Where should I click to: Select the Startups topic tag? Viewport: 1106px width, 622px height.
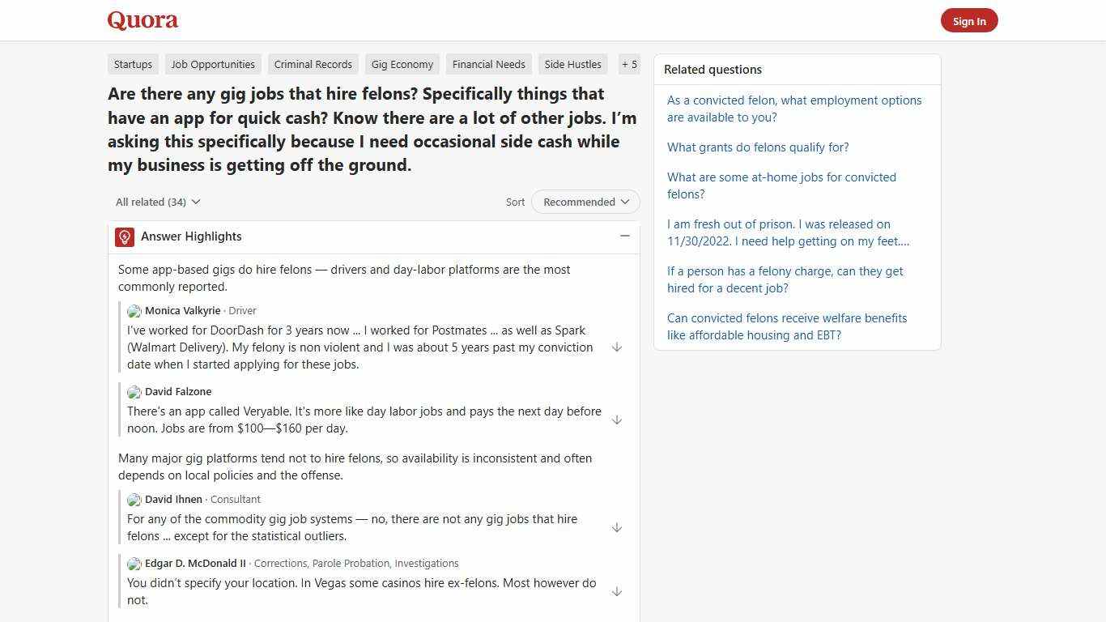pos(133,64)
